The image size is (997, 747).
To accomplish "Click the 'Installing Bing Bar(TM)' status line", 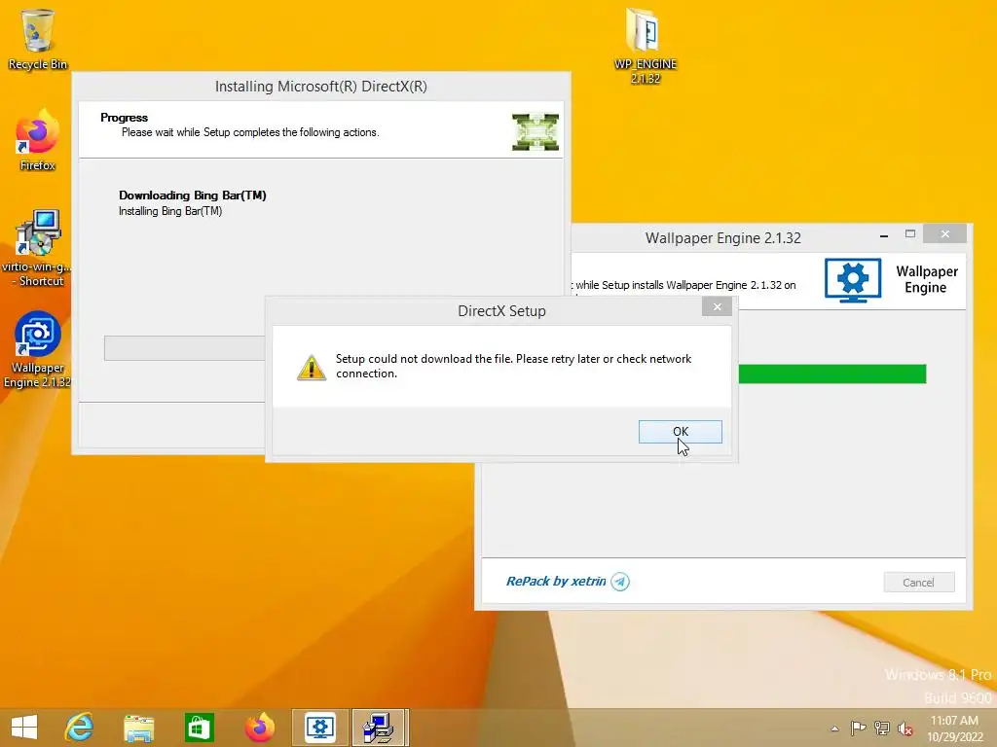I will tap(170, 211).
